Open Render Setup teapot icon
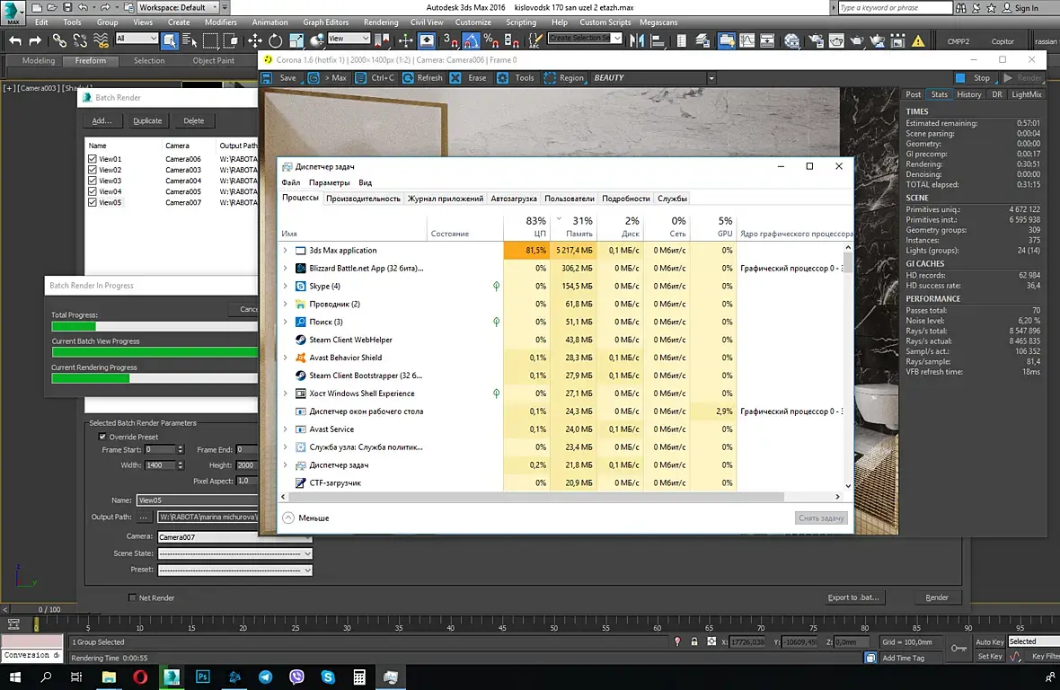Image resolution: width=1060 pixels, height=690 pixels. [816, 41]
